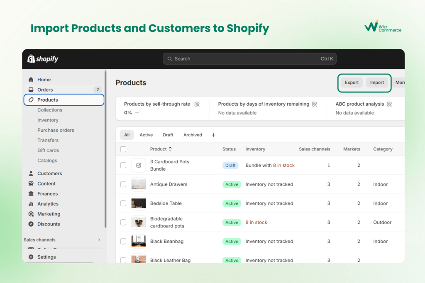
Task: Sort by Product column arrows
Action: click(x=170, y=149)
